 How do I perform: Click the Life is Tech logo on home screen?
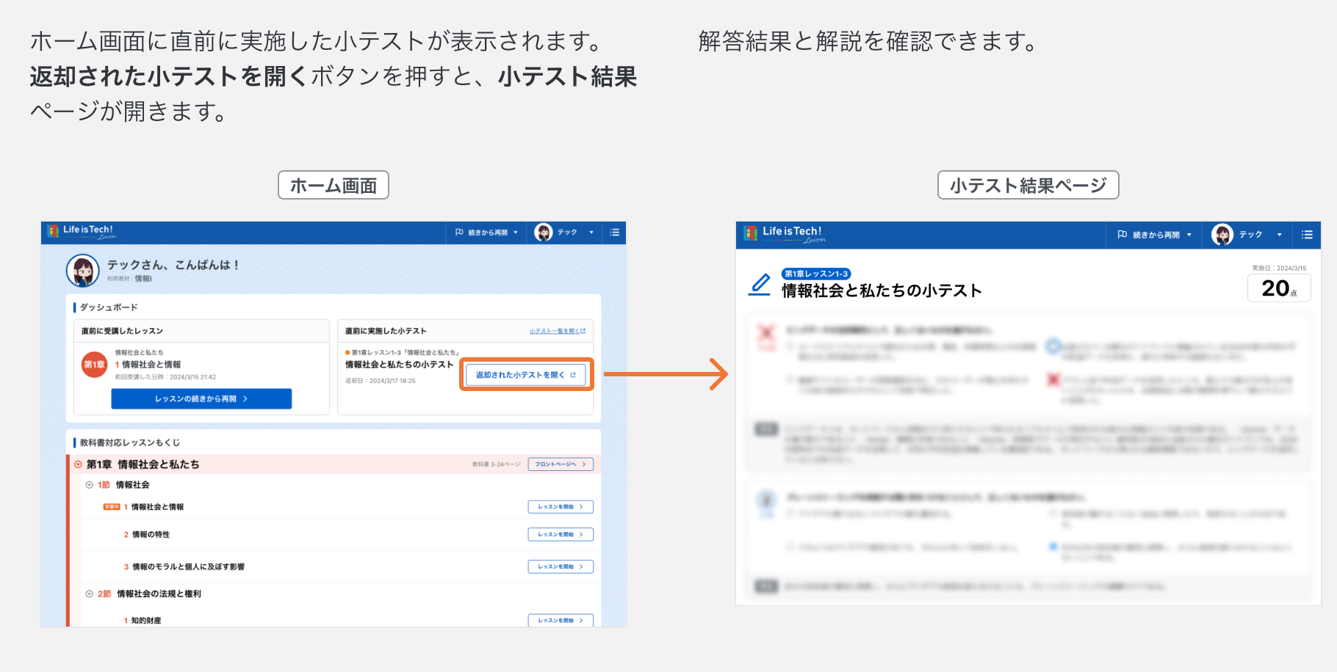(x=82, y=232)
